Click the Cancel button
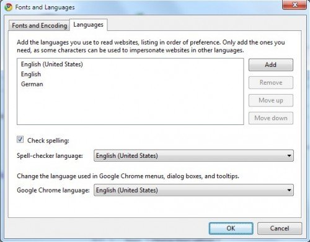This screenshot has height=242, width=310. 280,228
